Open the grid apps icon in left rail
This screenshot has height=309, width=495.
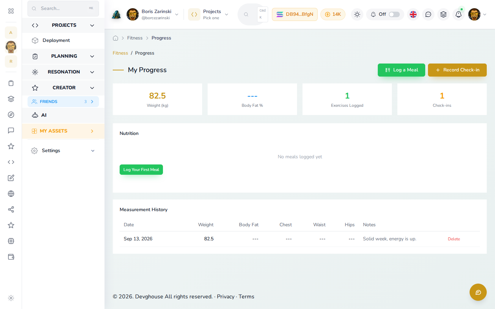click(11, 11)
